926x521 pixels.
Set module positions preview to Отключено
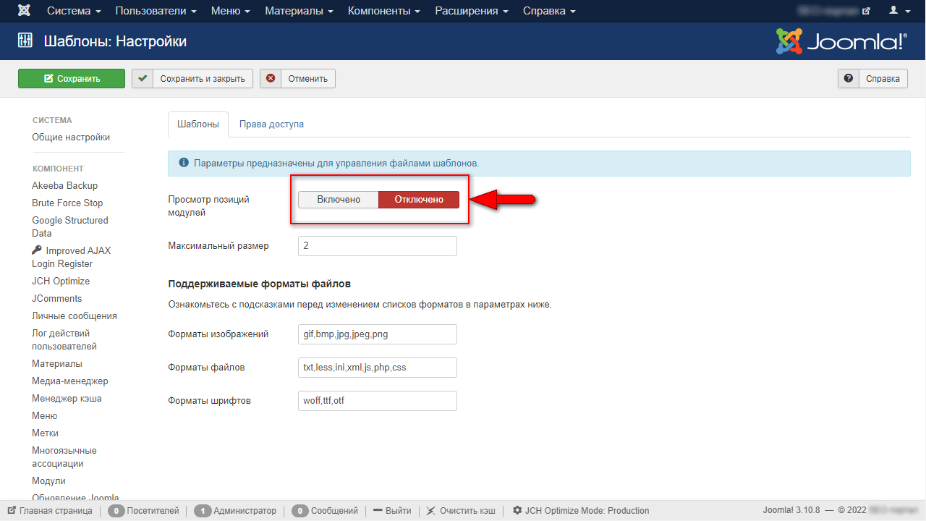tap(419, 200)
